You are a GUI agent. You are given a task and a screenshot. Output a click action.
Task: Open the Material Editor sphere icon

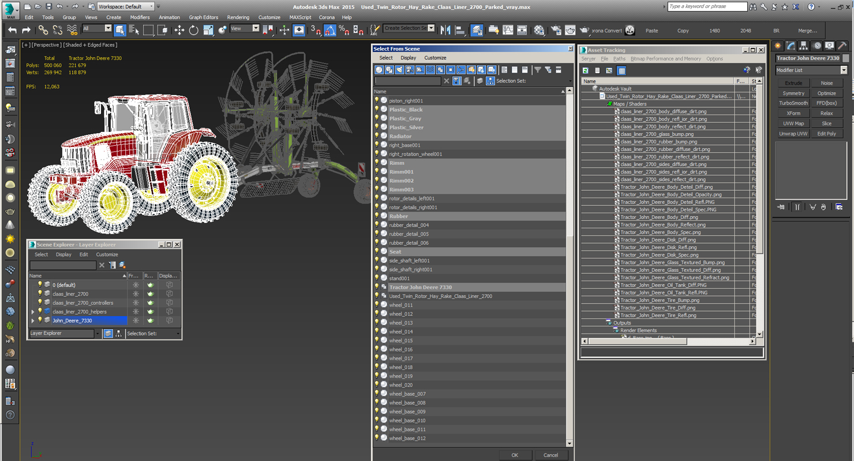pyautogui.click(x=539, y=30)
